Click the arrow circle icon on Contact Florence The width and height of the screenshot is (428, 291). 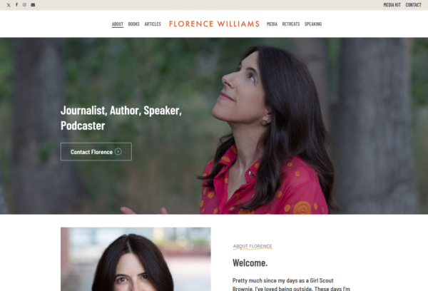[118, 151]
